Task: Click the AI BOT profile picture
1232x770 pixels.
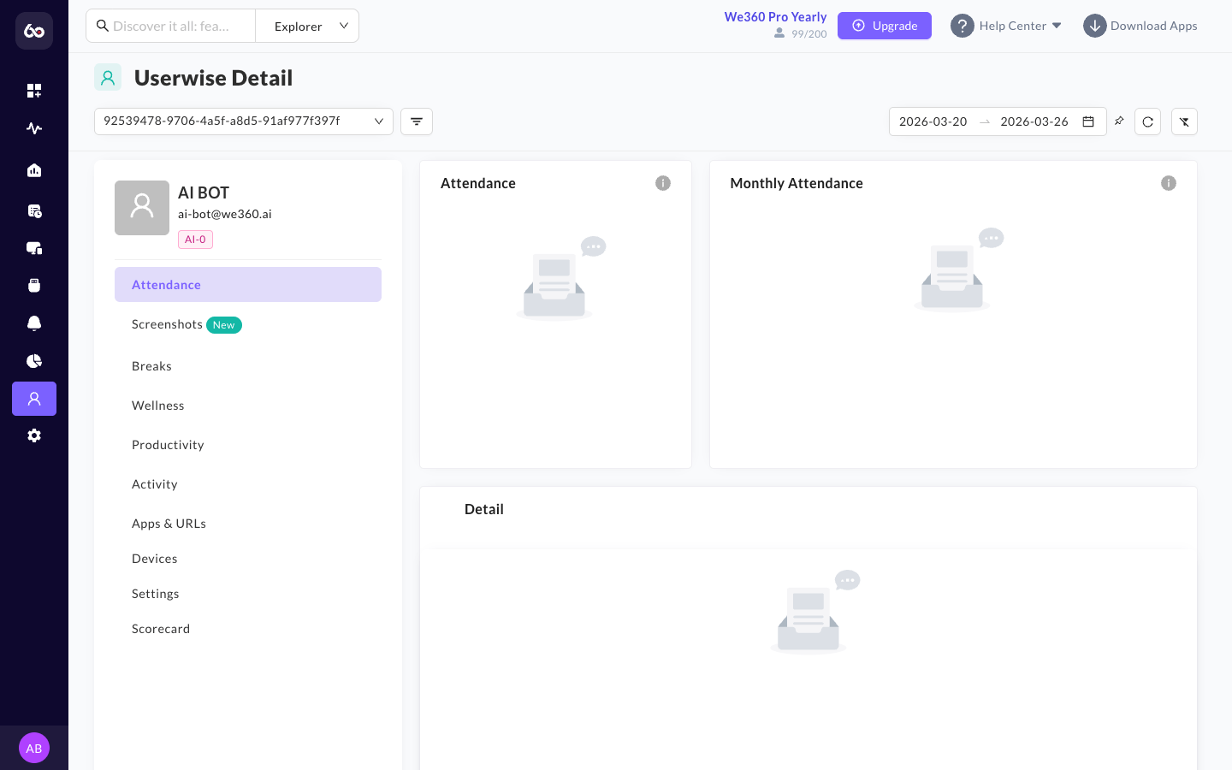Action: 142,208
